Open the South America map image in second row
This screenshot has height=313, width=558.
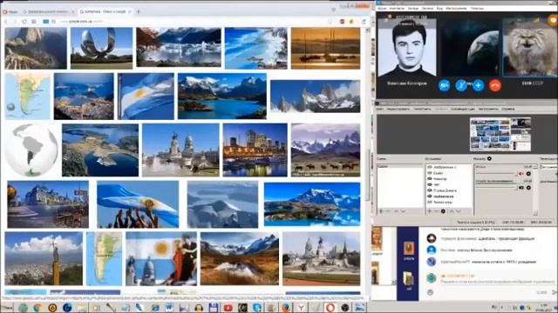[27, 97]
